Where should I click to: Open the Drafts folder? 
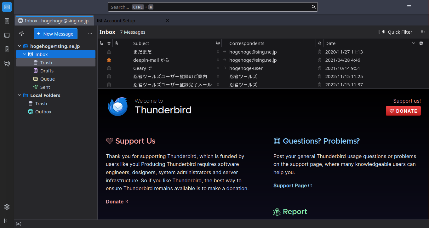(x=56, y=71)
